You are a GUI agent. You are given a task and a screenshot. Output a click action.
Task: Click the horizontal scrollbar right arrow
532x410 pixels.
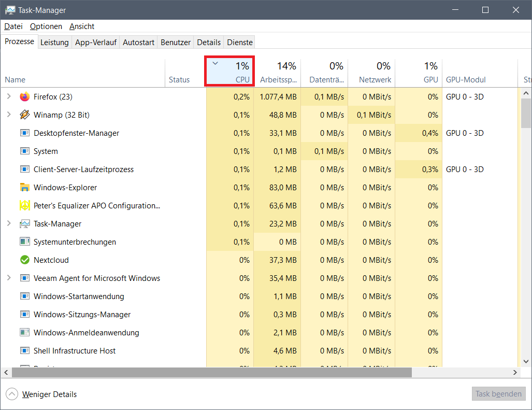point(515,372)
